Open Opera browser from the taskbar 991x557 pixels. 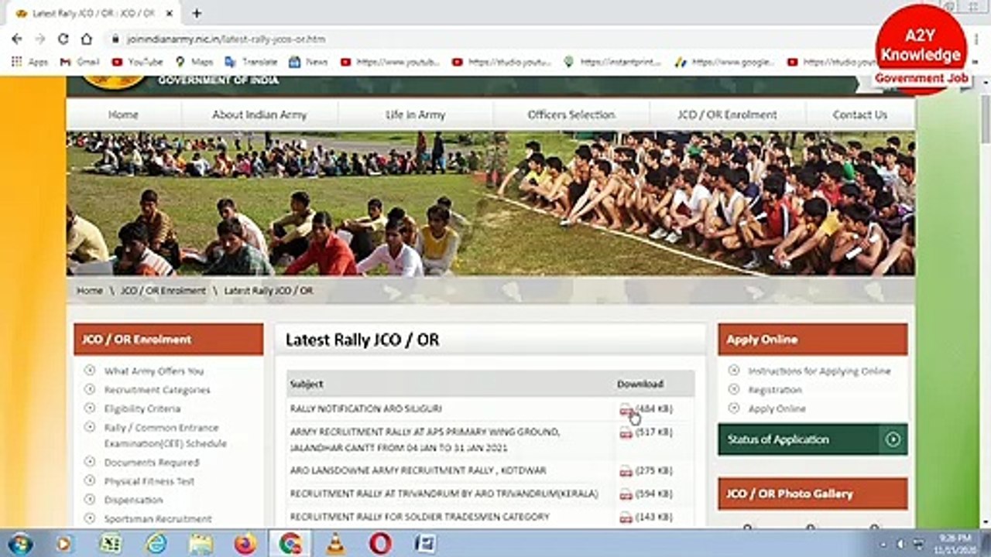pyautogui.click(x=380, y=544)
